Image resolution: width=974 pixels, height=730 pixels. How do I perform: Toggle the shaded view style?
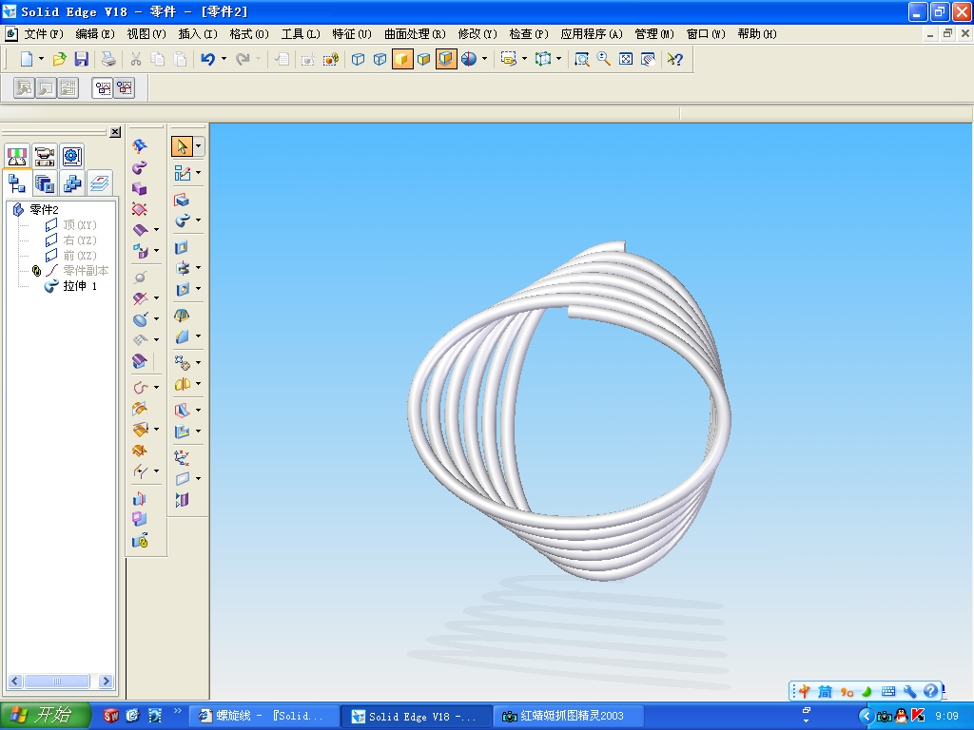pos(402,59)
